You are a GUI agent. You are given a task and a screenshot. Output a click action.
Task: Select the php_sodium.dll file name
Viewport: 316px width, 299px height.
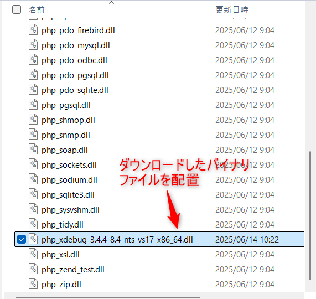pos(69,180)
